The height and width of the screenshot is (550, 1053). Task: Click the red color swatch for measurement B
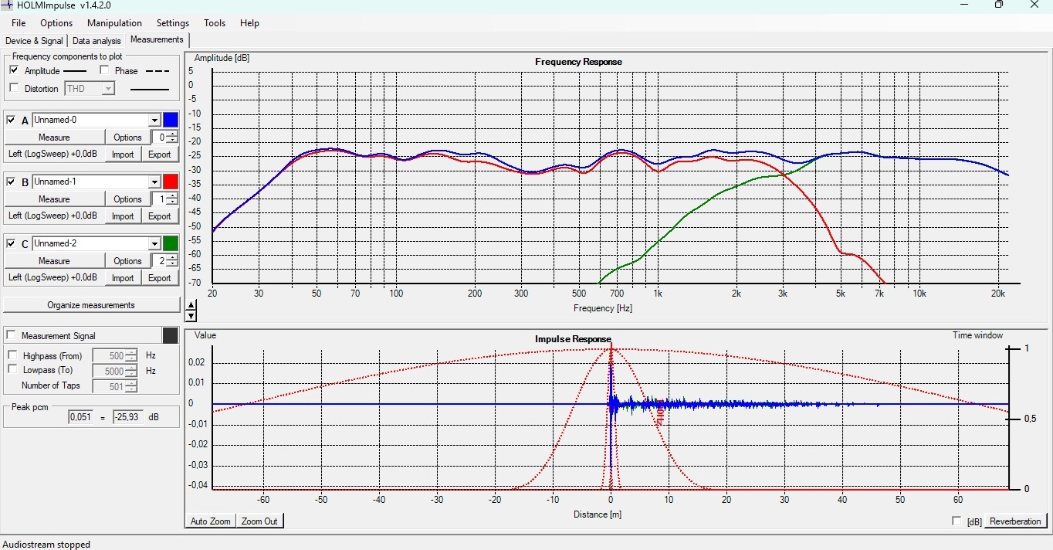point(171,182)
